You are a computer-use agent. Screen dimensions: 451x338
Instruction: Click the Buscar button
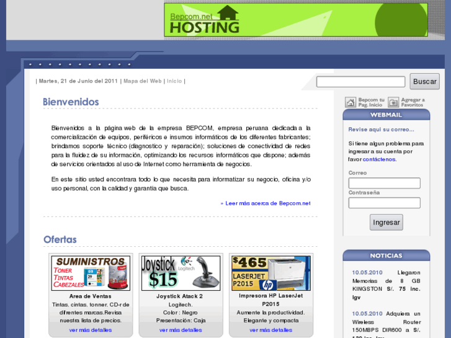click(x=424, y=81)
